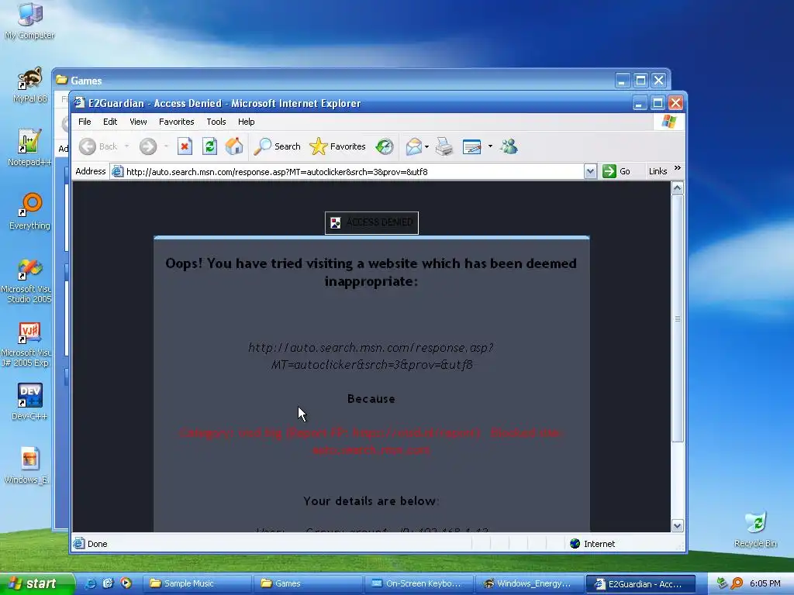The image size is (794, 595).
Task: Click the Windows Media Player Quick Launch icon
Action: click(x=126, y=583)
